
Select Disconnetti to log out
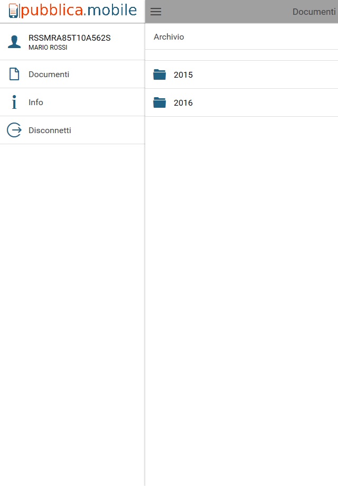(72, 130)
